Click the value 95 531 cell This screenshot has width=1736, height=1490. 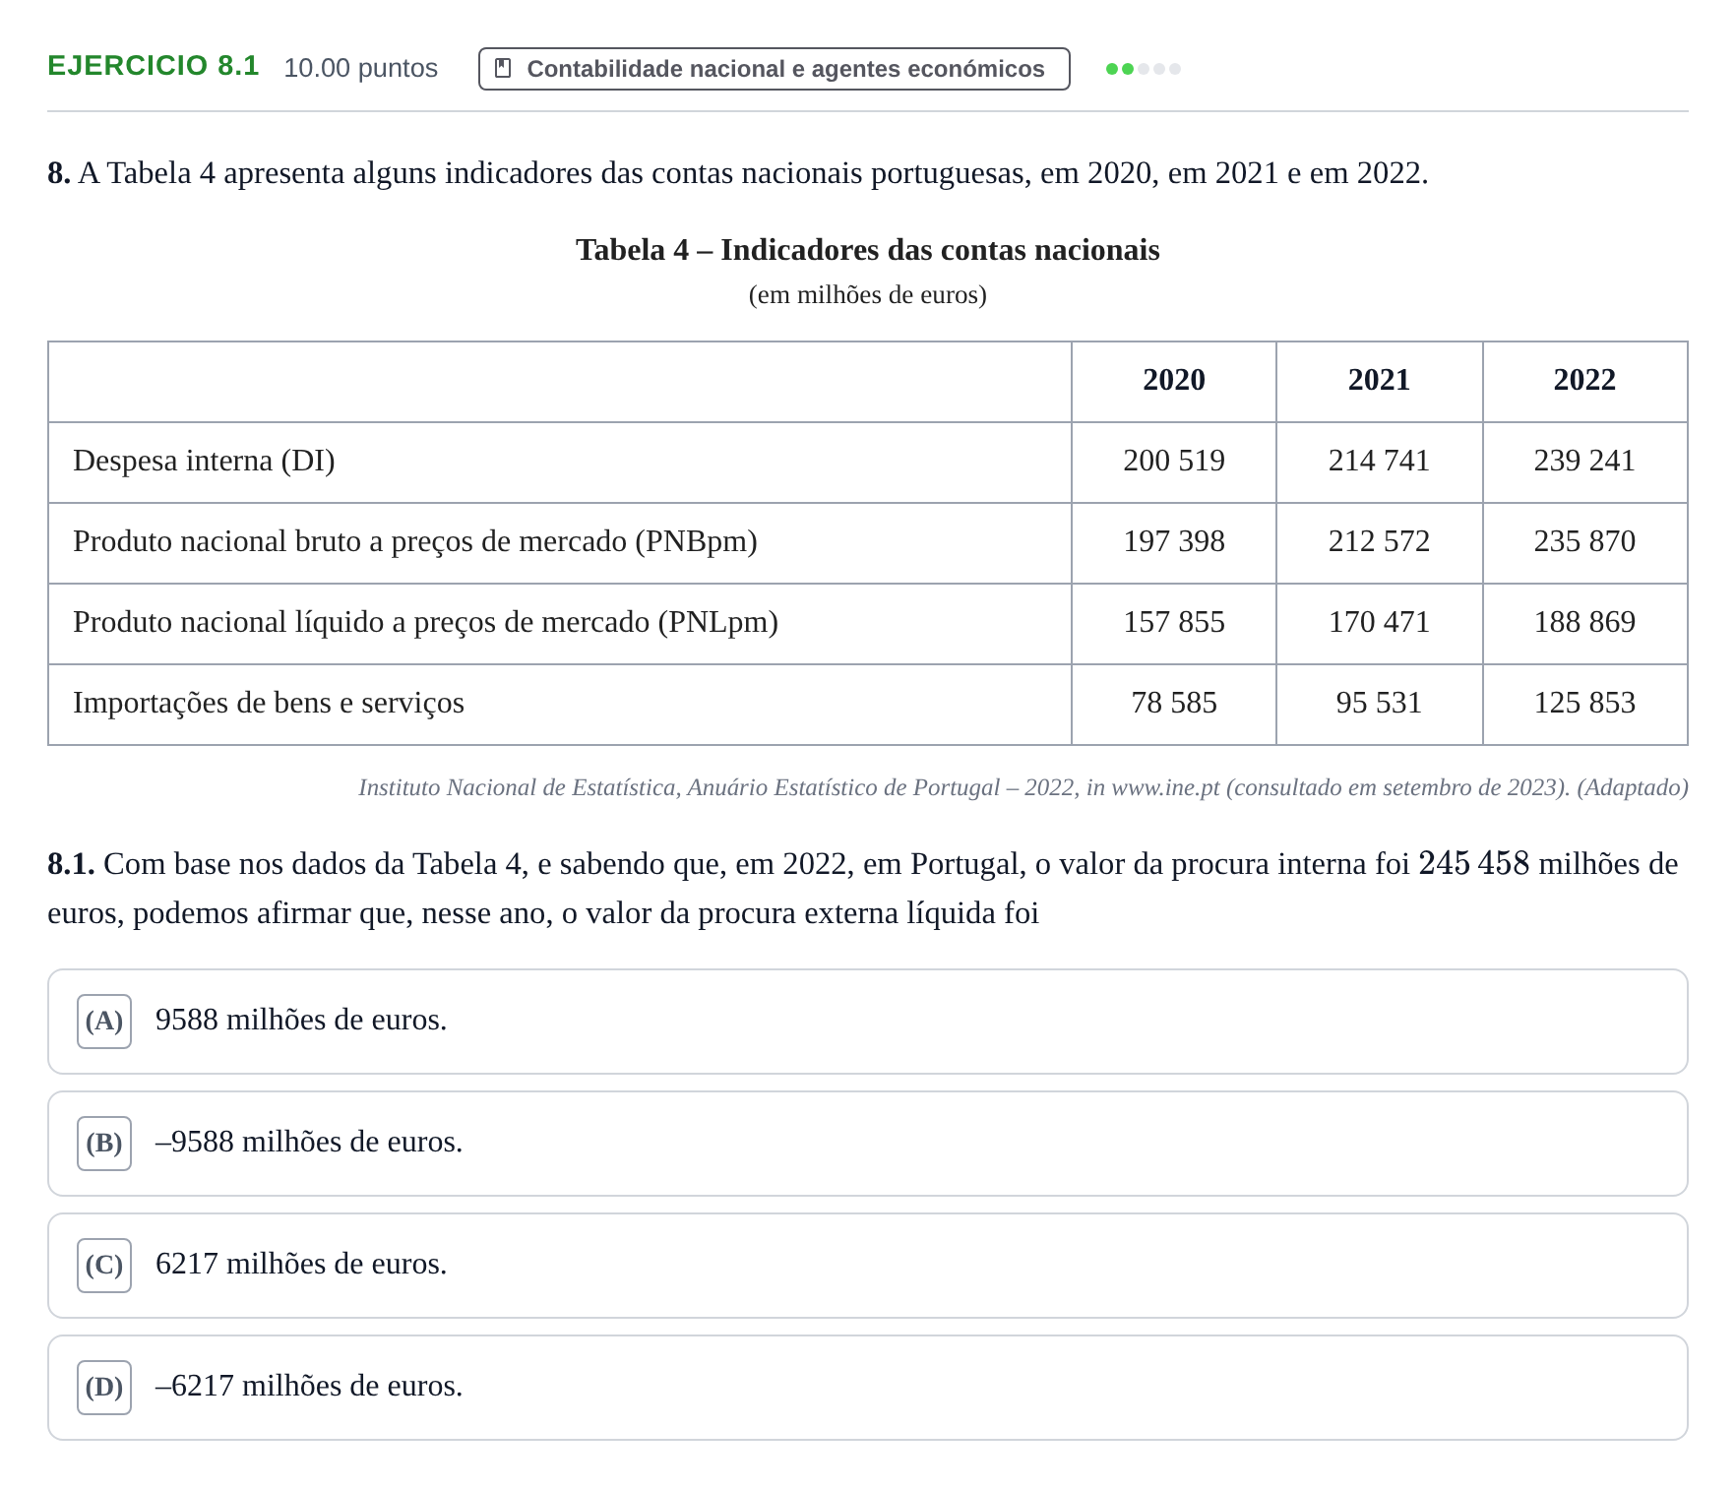[1380, 705]
